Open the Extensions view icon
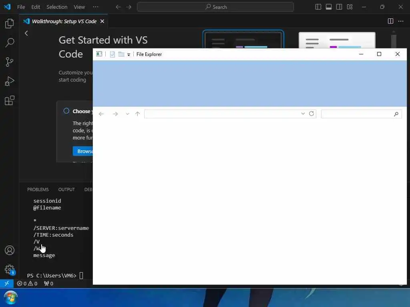 [x=10, y=100]
